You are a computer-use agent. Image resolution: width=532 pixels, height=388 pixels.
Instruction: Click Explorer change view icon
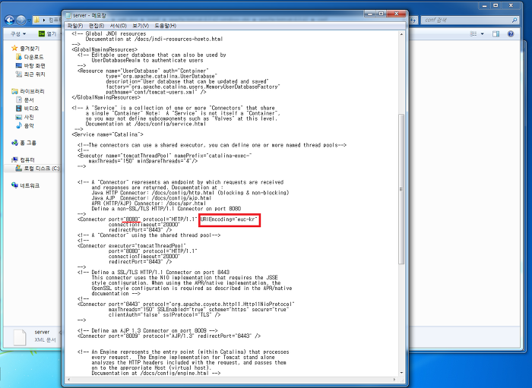473,34
